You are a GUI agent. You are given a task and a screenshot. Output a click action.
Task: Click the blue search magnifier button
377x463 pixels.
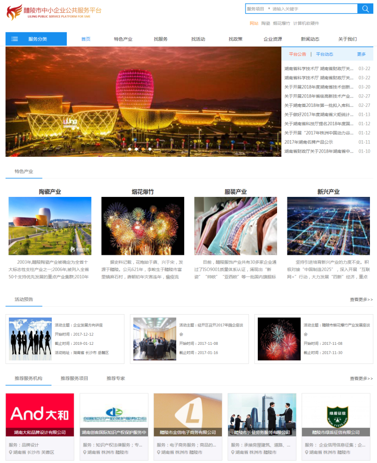click(x=365, y=9)
